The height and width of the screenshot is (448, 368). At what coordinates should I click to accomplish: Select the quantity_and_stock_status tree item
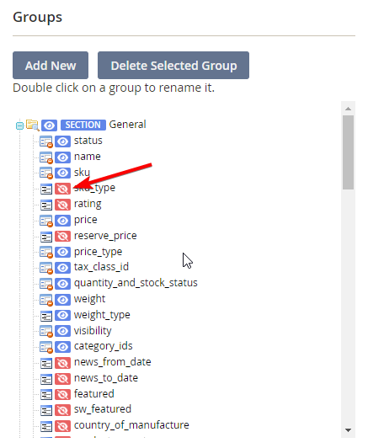(x=136, y=283)
